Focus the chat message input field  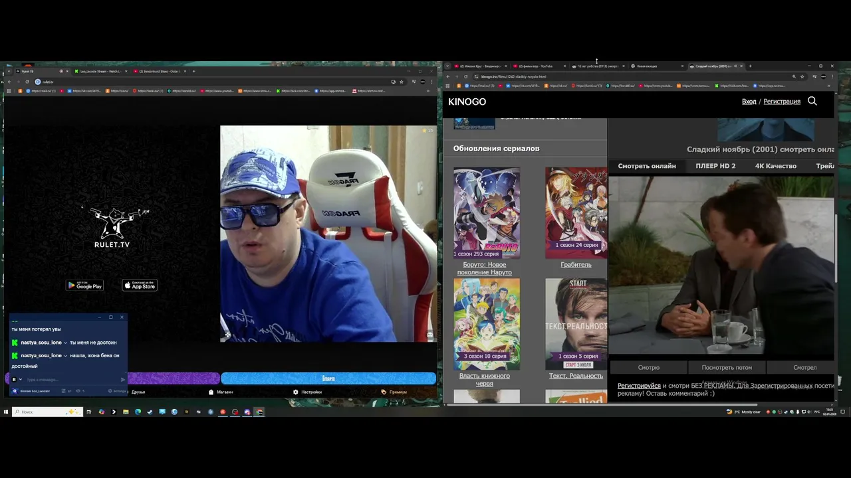(72, 380)
